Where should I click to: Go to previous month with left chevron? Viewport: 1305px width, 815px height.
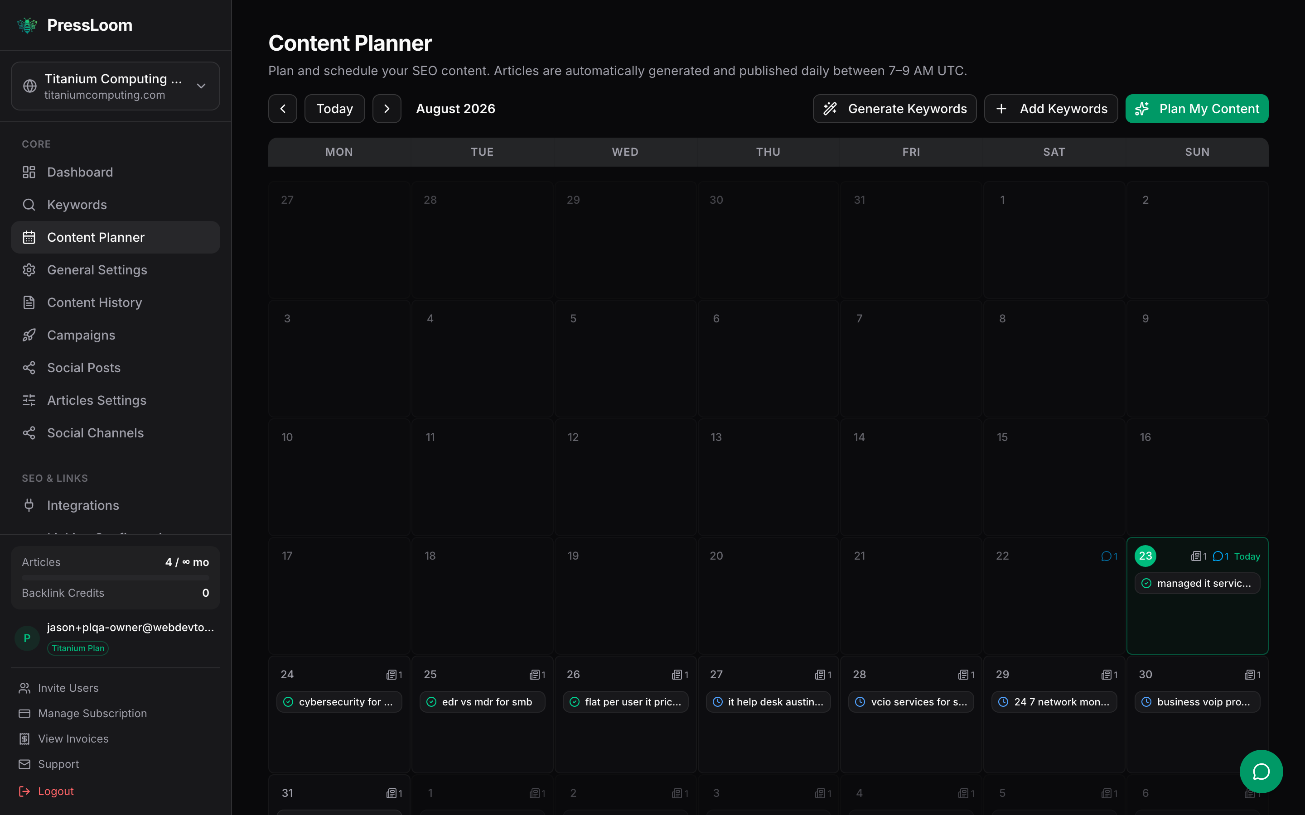(x=283, y=109)
